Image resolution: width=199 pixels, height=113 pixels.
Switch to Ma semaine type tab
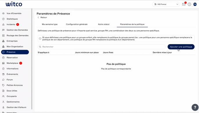click(x=50, y=24)
